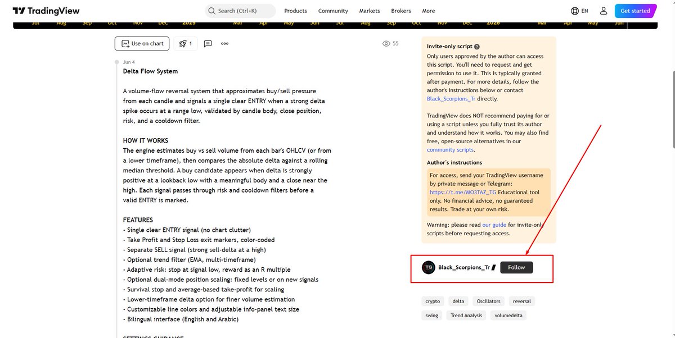Click the Get started button
The image size is (675, 338).
coord(635,11)
